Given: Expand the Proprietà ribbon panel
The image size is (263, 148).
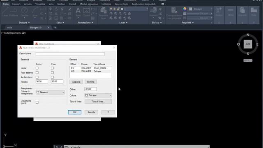Looking at the screenshot, I should pos(187,23).
